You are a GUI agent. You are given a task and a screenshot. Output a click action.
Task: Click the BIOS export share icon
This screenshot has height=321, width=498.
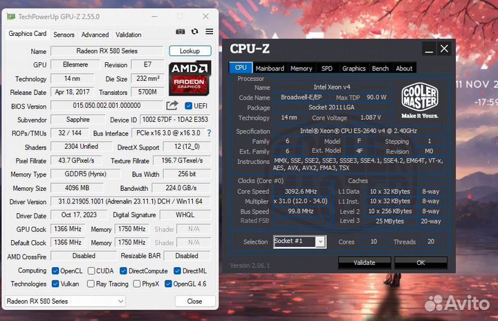172,106
